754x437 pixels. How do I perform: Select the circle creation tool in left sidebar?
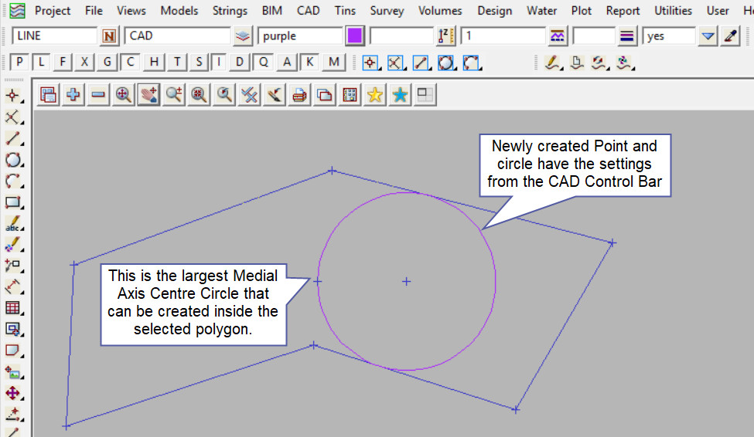[13, 161]
